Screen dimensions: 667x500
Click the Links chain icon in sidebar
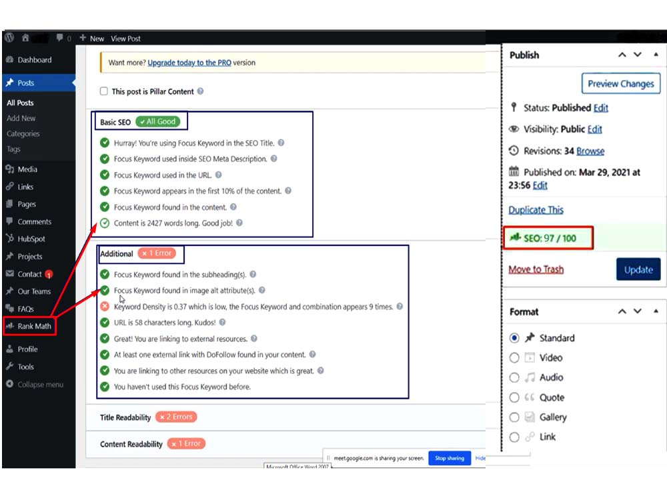tap(10, 187)
